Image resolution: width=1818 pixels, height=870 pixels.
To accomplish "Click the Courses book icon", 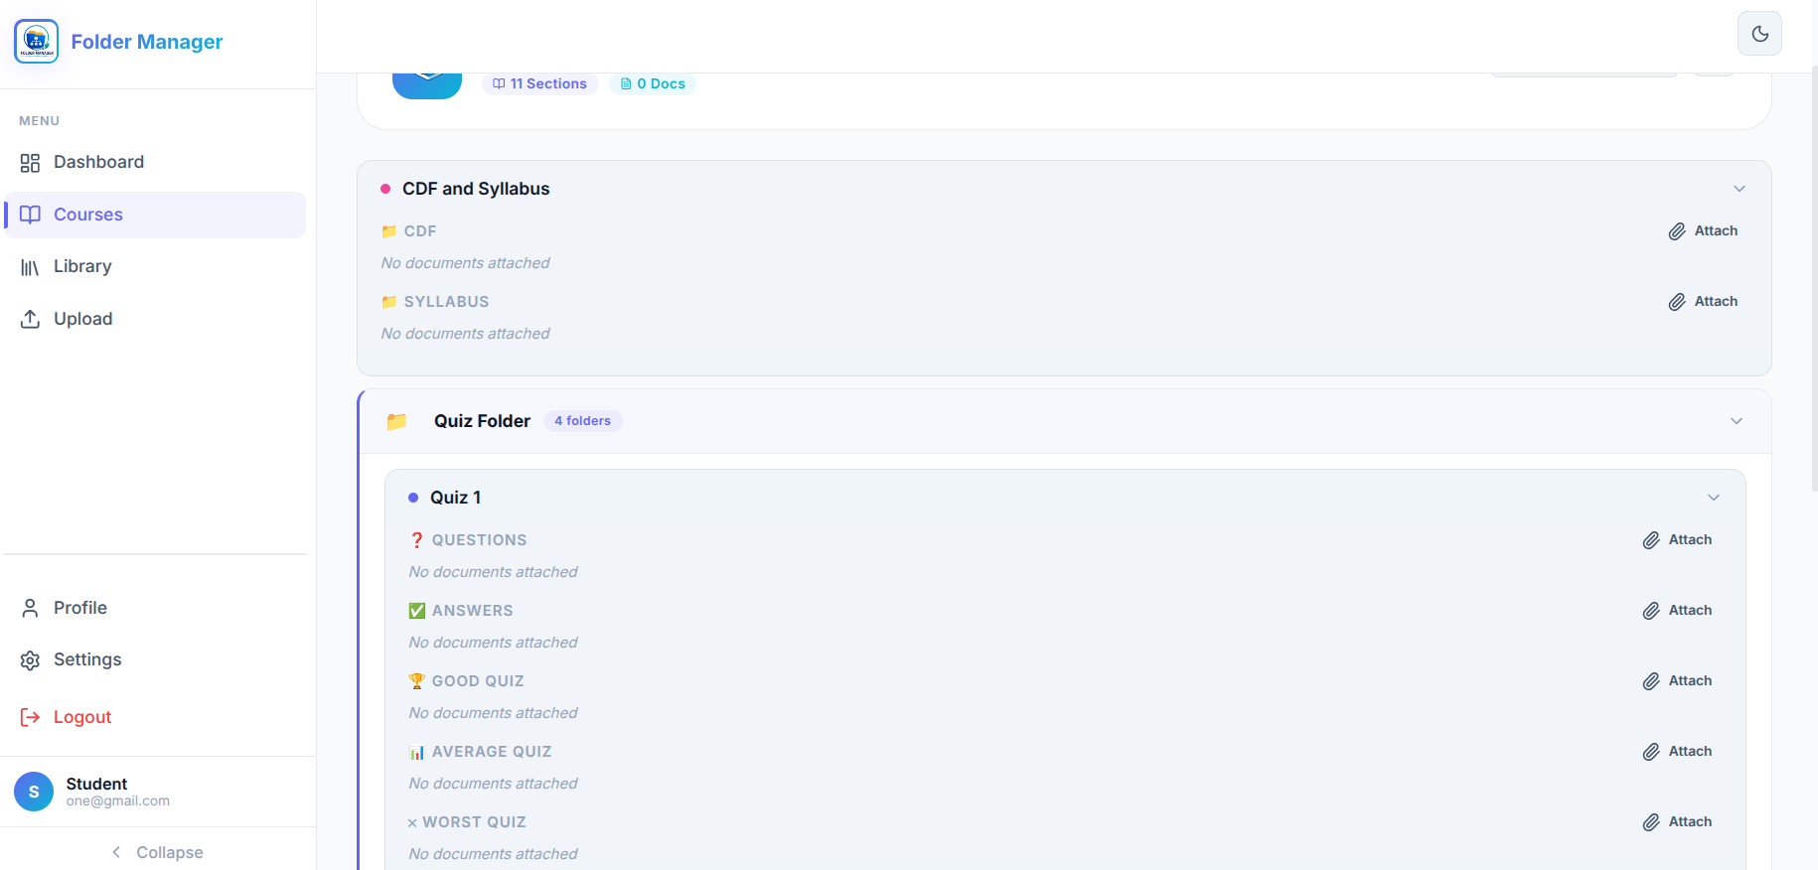I will [31, 215].
